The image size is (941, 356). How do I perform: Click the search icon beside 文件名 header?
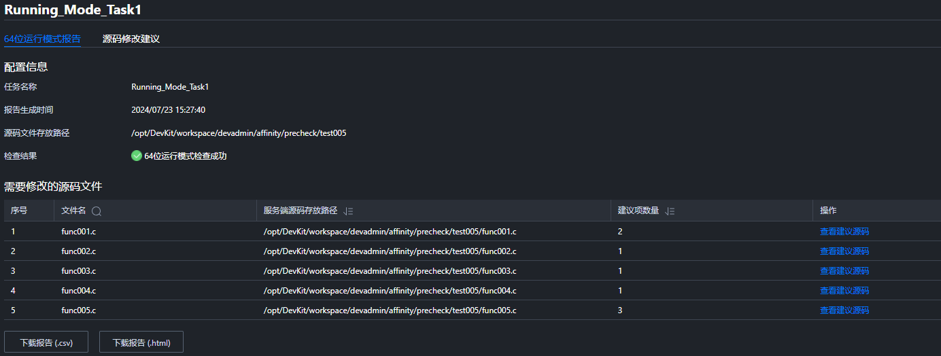97,211
